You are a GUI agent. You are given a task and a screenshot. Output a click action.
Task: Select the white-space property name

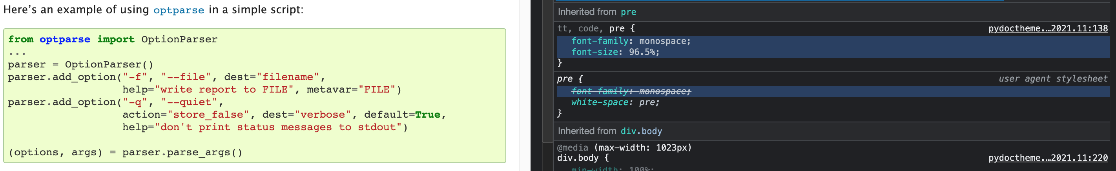599,102
